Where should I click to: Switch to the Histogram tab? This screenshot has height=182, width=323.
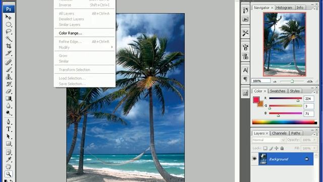point(284,8)
